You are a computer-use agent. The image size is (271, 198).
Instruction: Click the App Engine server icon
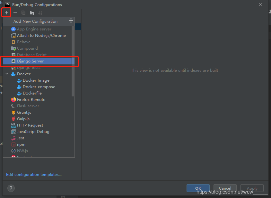[x=13, y=29]
